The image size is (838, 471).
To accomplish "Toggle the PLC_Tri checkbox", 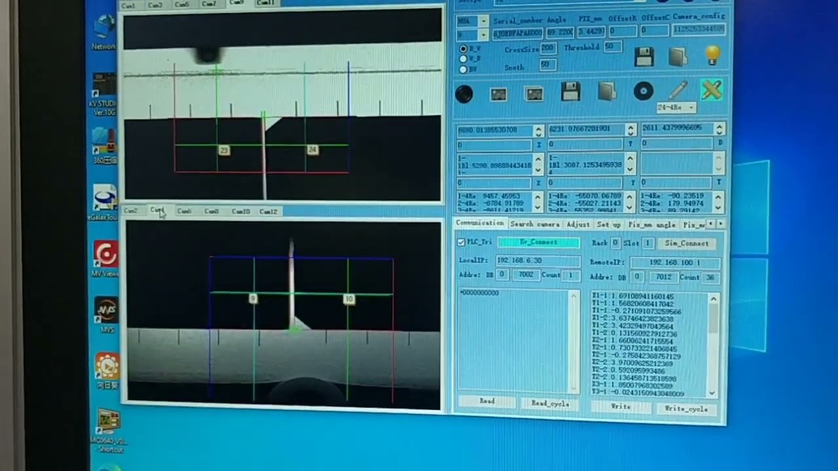I will [461, 242].
